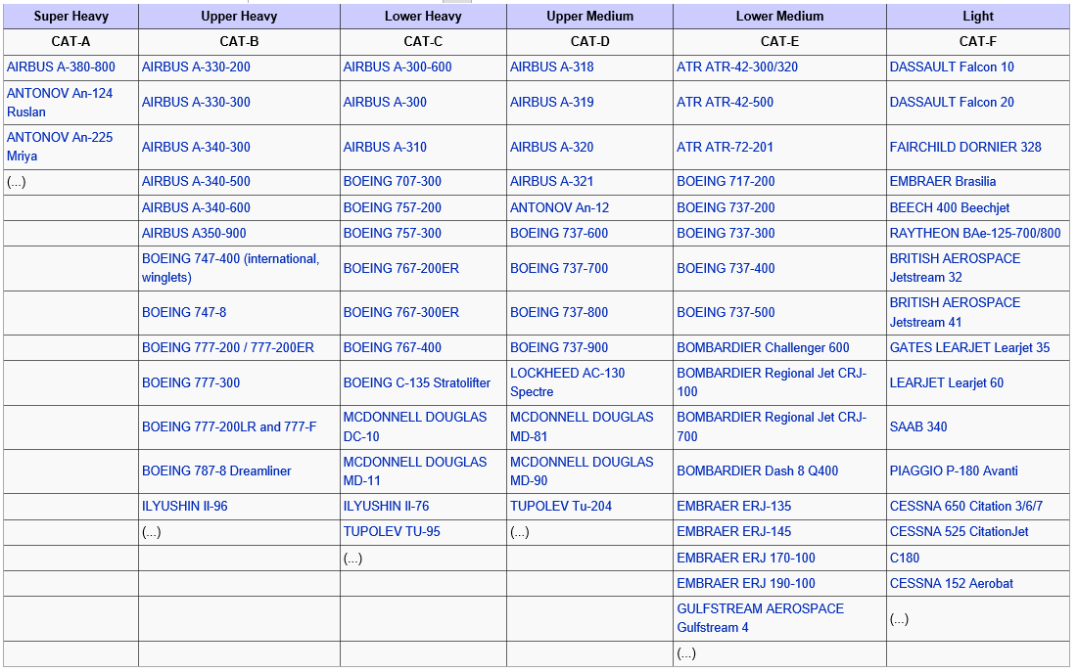Follow the PIAGGIO P-180 Avanti link
The image size is (1078, 672).
pyautogui.click(x=955, y=470)
